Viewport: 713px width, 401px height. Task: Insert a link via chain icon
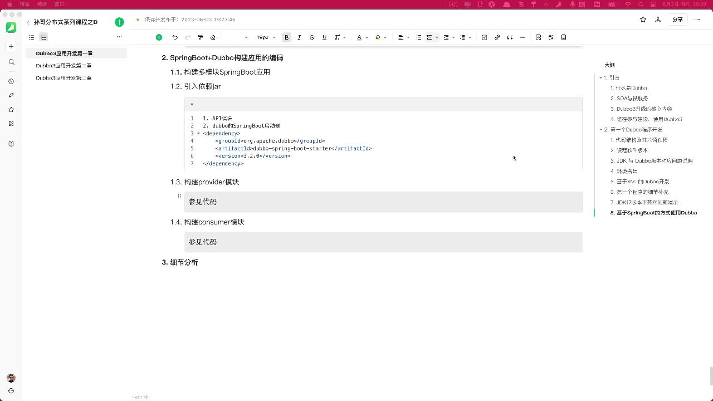(x=497, y=37)
